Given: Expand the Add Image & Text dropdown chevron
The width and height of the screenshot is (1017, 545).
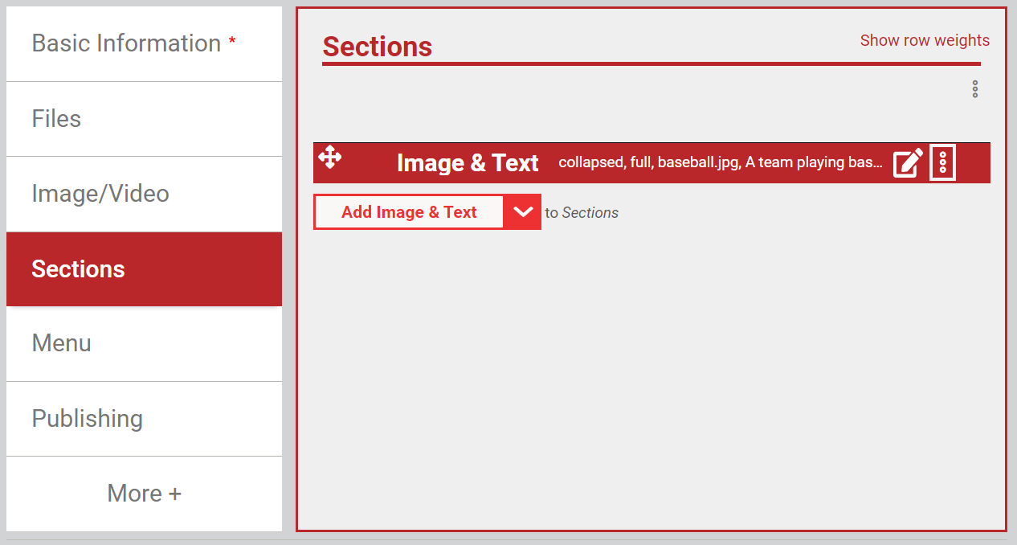Looking at the screenshot, I should click(523, 212).
